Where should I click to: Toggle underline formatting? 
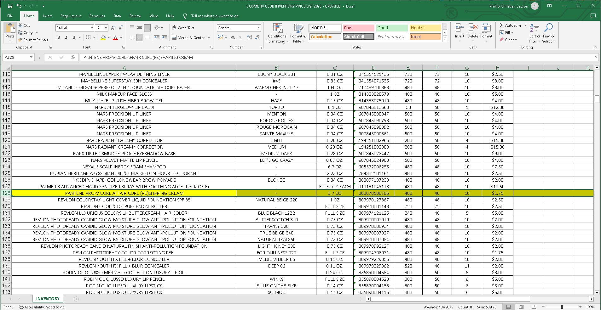(74, 37)
